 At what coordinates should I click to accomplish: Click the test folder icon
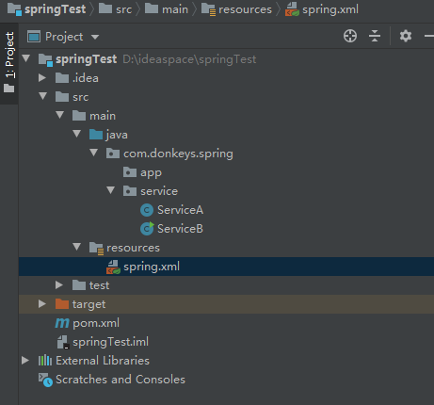coord(79,285)
